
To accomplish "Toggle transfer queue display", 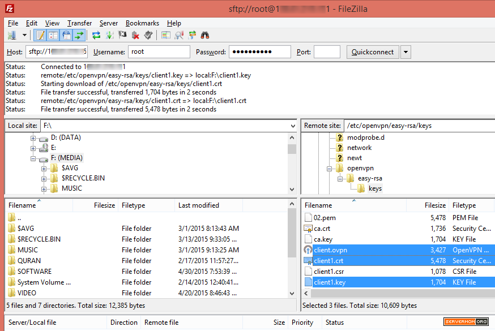I will (79, 35).
